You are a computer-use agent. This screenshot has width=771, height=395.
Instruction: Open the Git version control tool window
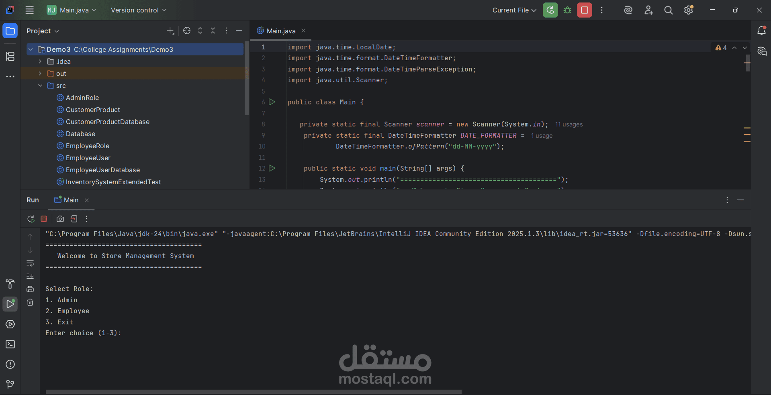tap(10, 384)
